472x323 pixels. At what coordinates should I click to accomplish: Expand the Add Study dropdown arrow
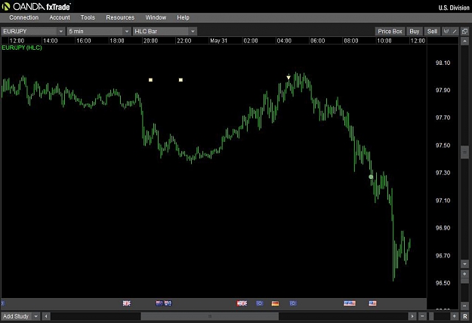[35, 316]
